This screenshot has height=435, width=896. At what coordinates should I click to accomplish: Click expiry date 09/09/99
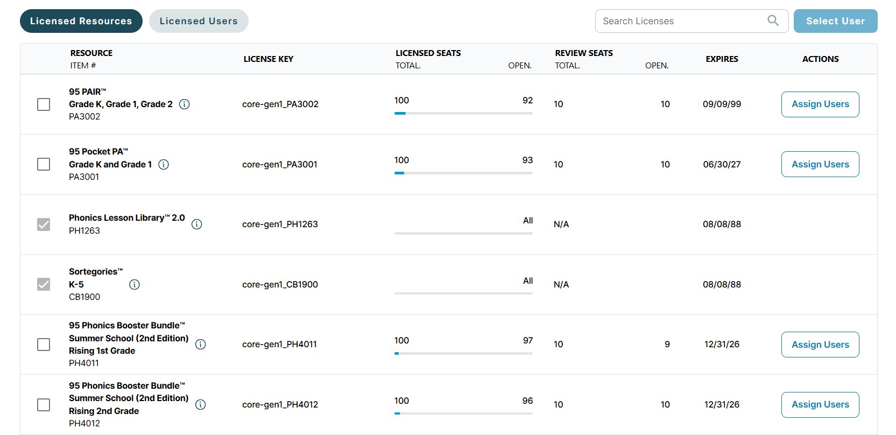click(722, 104)
